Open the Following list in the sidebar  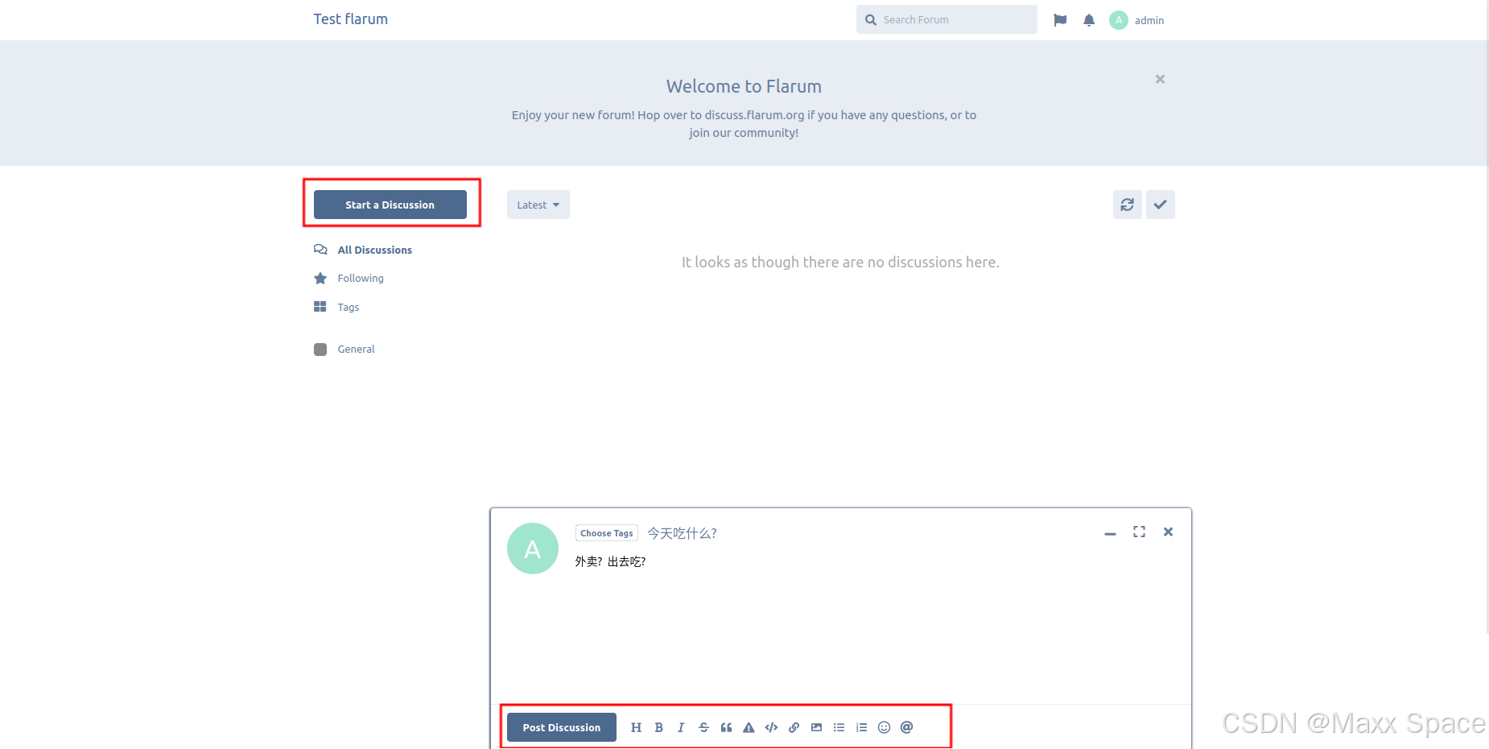coord(361,278)
